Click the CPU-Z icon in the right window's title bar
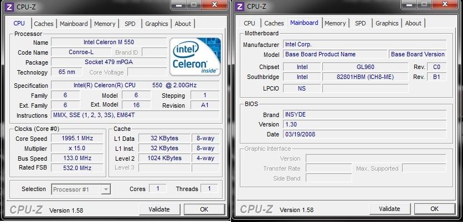 (240, 6)
